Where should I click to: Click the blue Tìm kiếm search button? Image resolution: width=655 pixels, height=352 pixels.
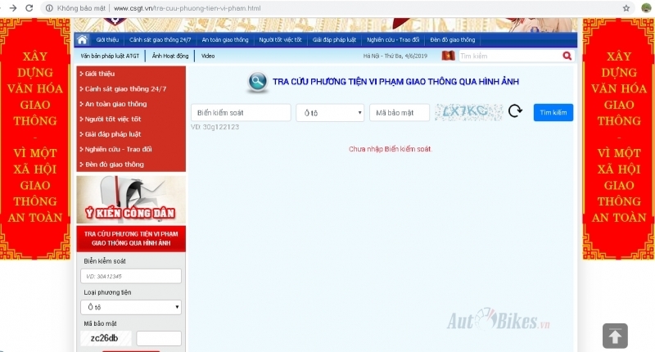[x=553, y=113]
